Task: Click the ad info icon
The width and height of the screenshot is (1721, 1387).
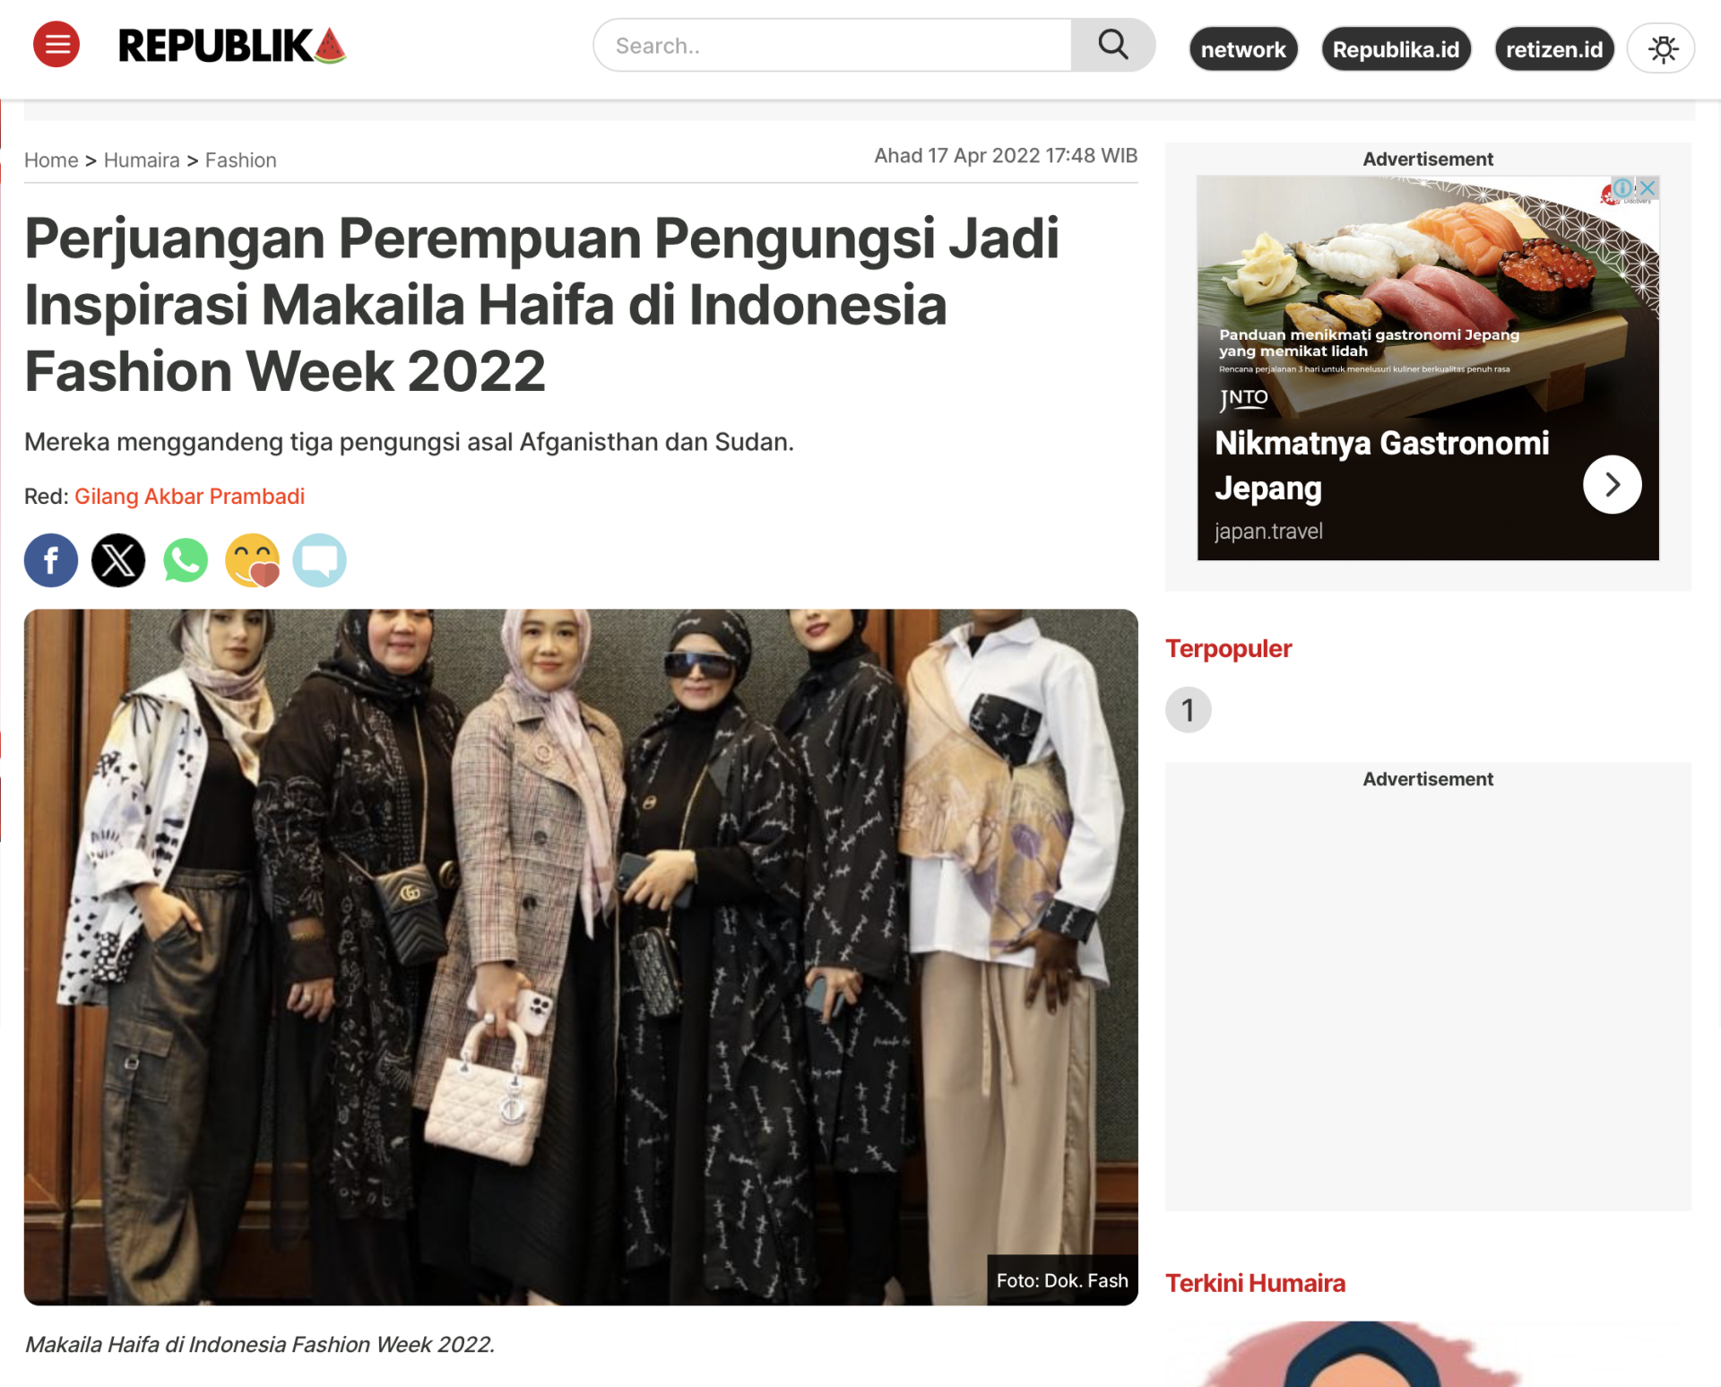Action: coord(1623,187)
